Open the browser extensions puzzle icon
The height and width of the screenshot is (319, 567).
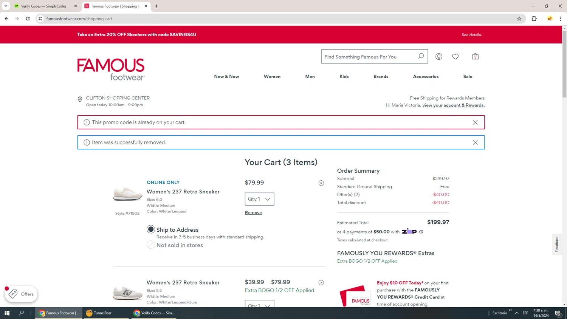point(534,19)
